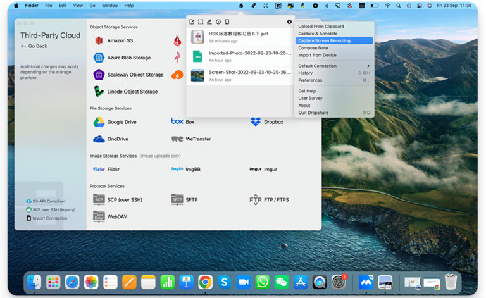Viewport: 486px width, 298px height.
Task: Open History from the menu
Action: point(334,73)
